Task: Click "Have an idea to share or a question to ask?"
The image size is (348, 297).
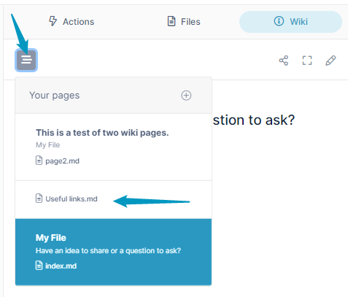Action: 108,251
